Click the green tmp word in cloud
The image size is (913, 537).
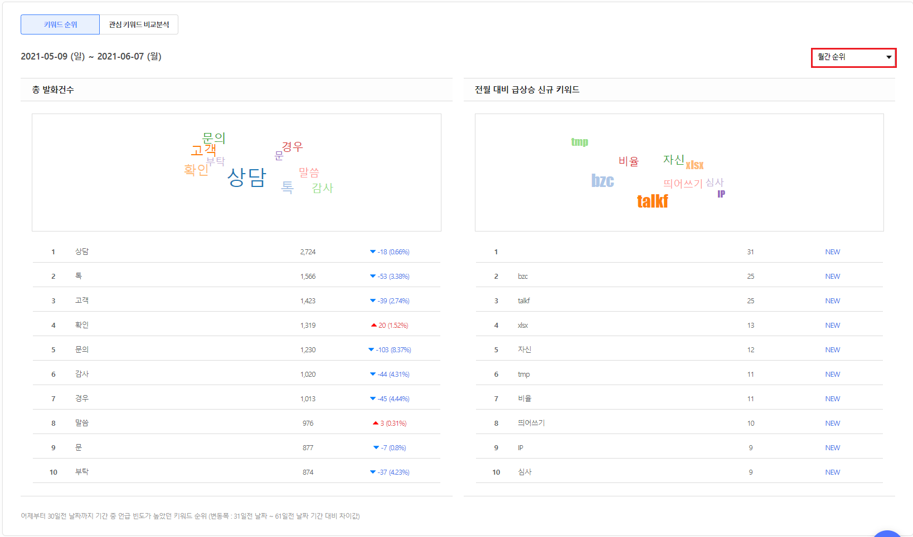pyautogui.click(x=580, y=142)
